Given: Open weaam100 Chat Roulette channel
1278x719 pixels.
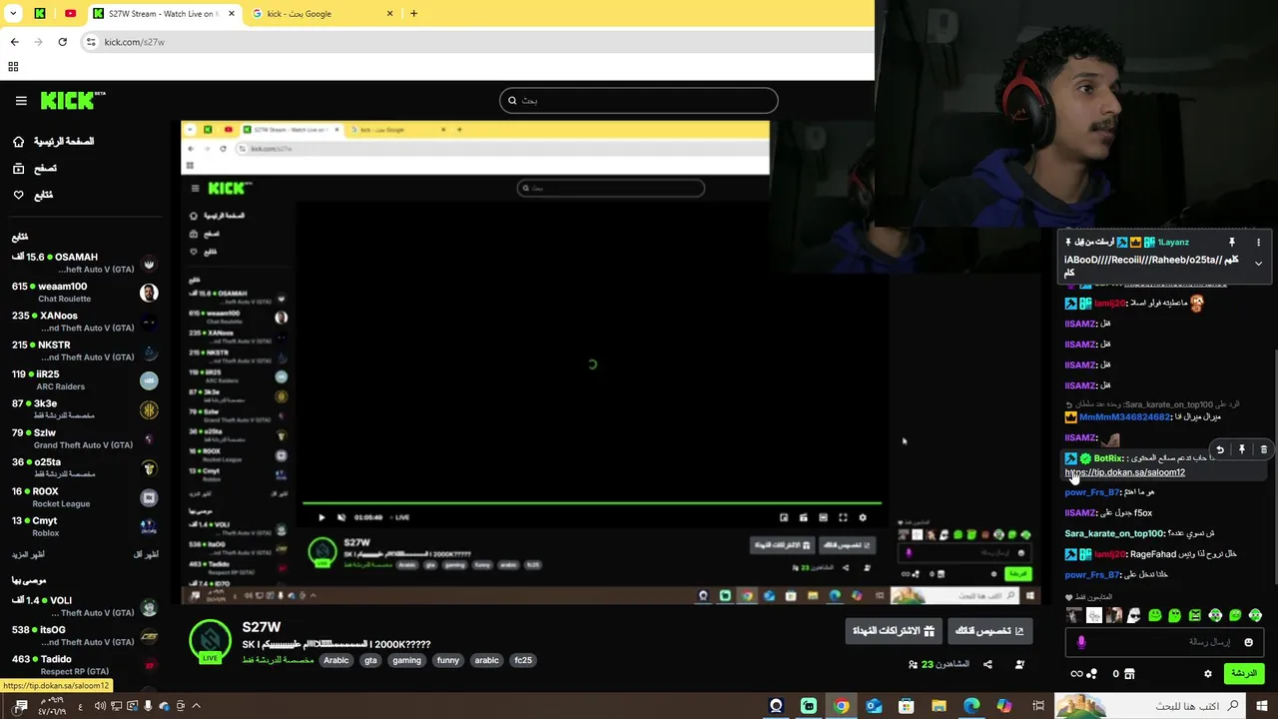Looking at the screenshot, I should (85, 293).
